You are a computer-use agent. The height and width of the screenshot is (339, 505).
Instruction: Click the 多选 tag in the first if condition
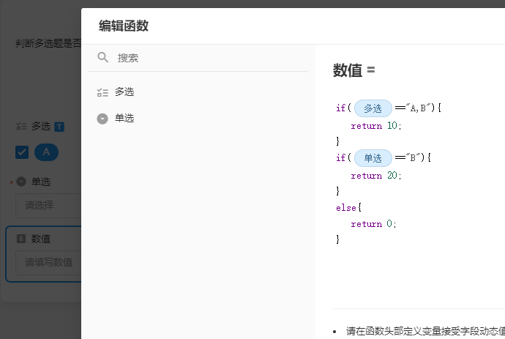point(373,108)
